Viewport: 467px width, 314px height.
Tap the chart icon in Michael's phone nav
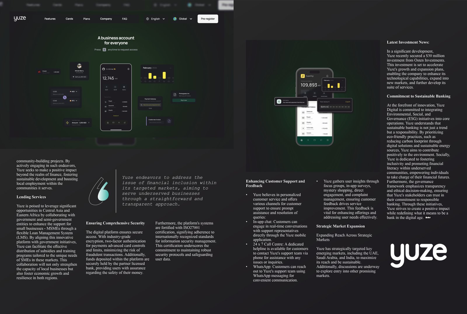(x=124, y=122)
